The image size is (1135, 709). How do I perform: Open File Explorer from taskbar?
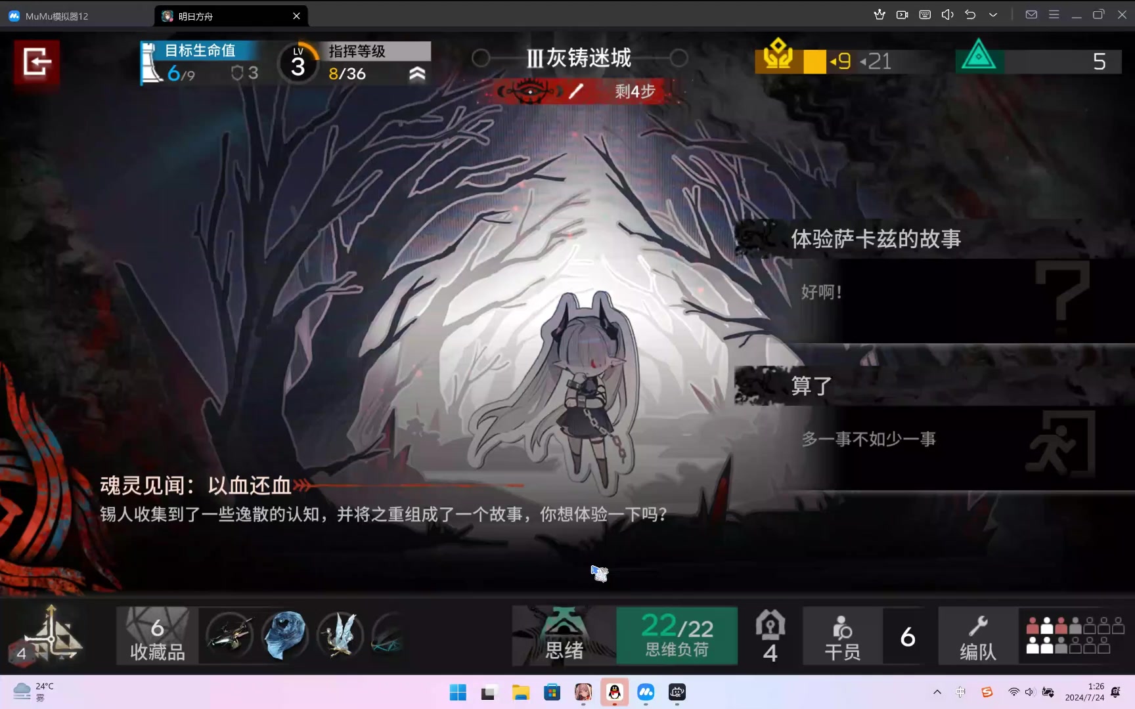(x=521, y=692)
